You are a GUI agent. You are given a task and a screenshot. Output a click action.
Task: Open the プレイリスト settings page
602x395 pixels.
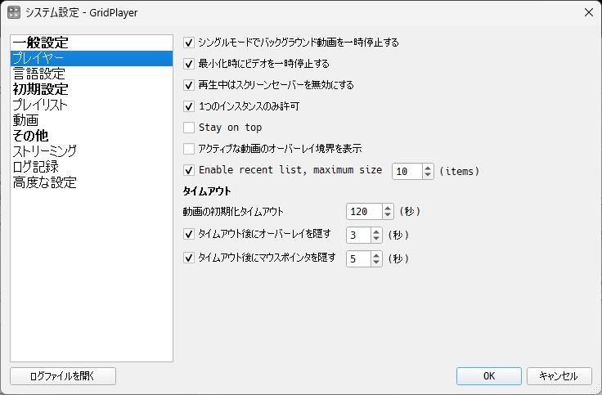[39, 105]
